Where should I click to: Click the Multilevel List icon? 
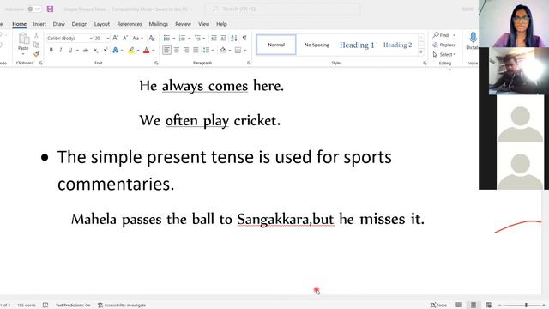197,38
